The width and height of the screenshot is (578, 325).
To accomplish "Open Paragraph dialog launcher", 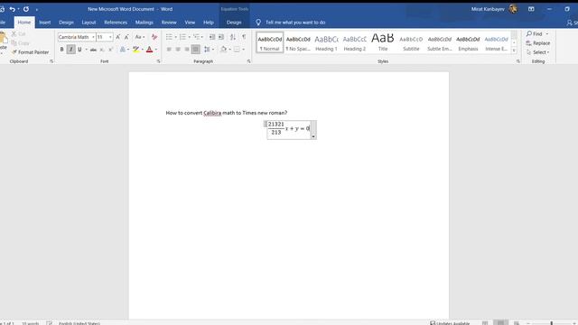I will (249, 61).
